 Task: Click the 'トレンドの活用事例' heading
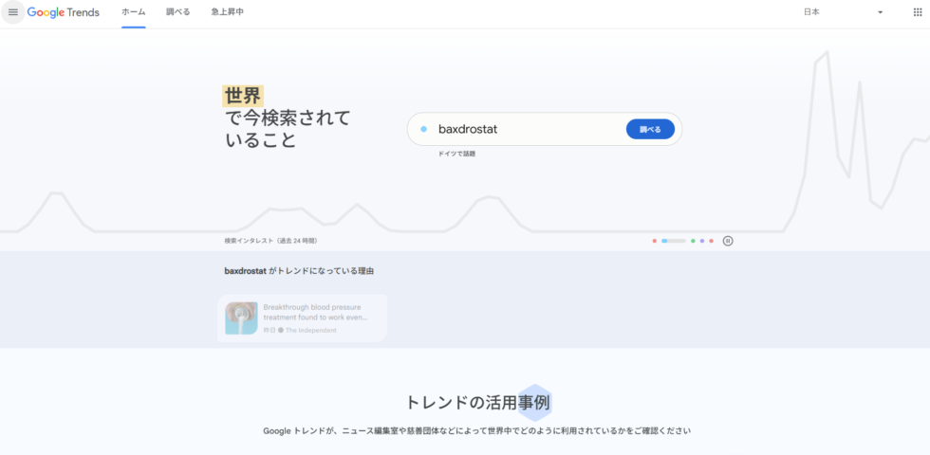tap(477, 403)
